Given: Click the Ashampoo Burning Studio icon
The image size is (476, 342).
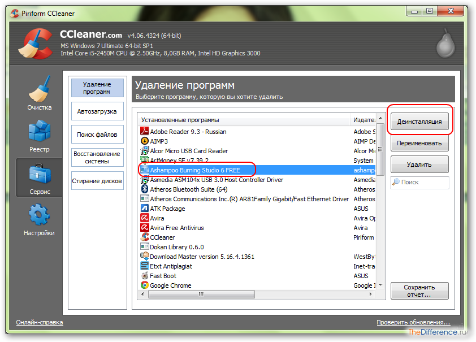Looking at the screenshot, I should pyautogui.click(x=144, y=170).
